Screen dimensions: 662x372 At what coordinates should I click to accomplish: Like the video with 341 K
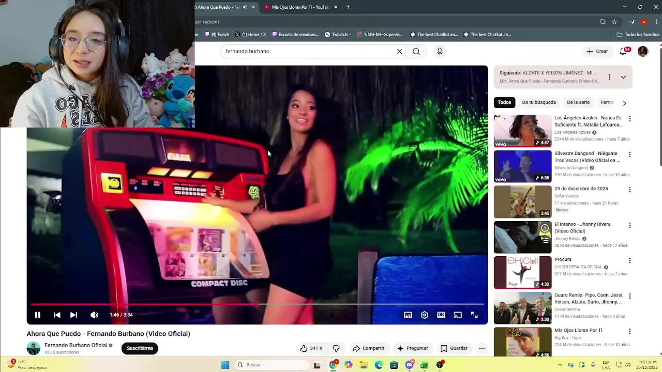click(x=311, y=348)
